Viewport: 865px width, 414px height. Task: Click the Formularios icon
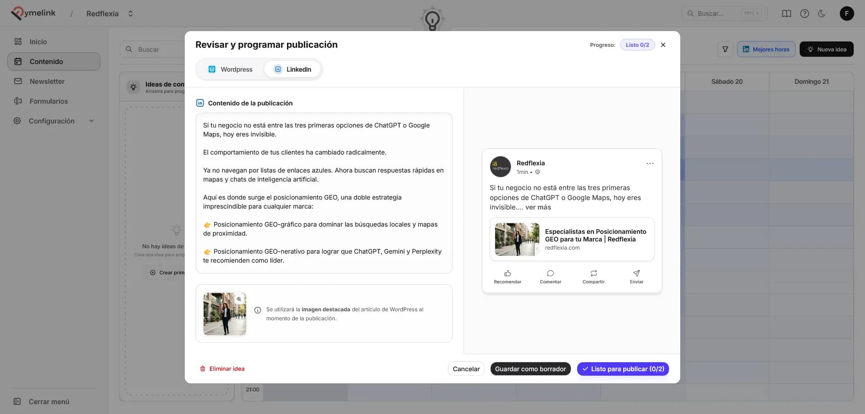pyautogui.click(x=18, y=101)
